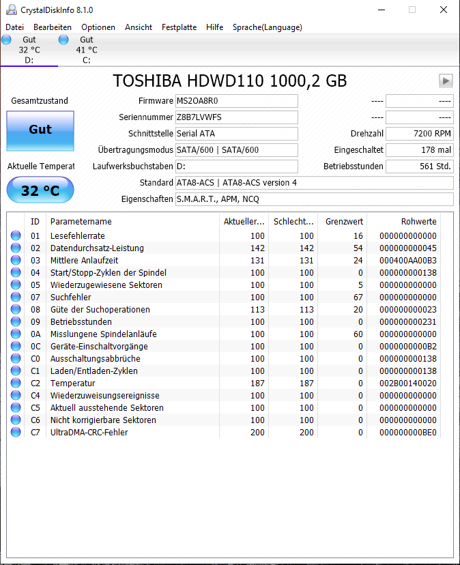The height and width of the screenshot is (565, 460).
Task: Click status orb for Suchfehler row
Action: click(16, 297)
